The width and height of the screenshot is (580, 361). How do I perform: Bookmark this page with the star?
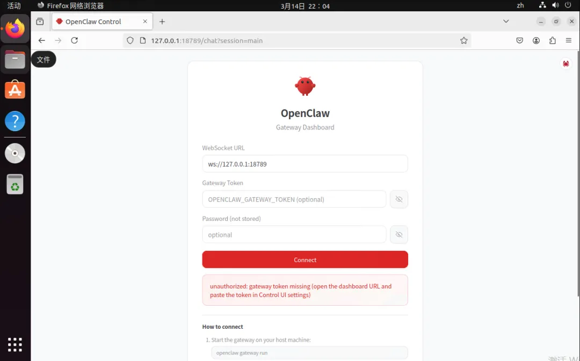pos(463,41)
